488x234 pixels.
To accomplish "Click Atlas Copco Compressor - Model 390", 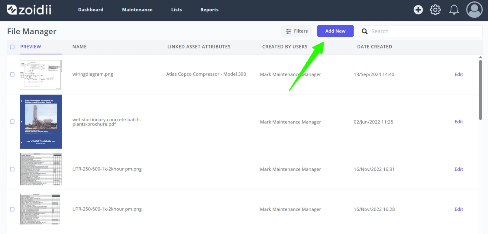I will pos(206,74).
